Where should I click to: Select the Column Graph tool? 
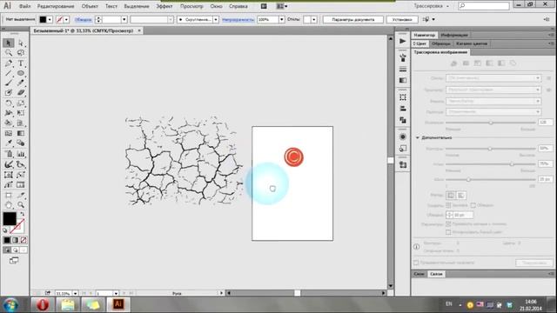pyautogui.click(x=21, y=154)
